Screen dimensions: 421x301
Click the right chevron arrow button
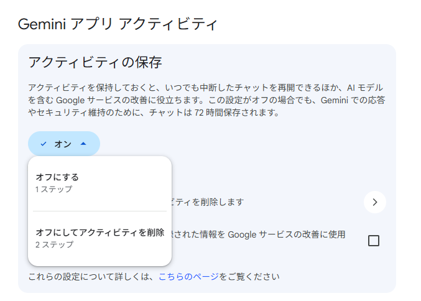374,202
